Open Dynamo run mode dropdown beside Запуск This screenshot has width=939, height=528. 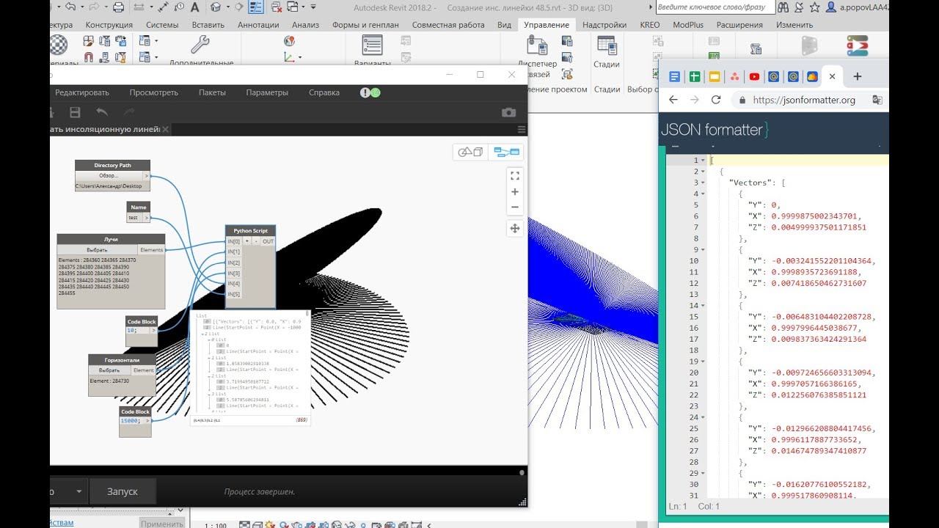(x=78, y=491)
